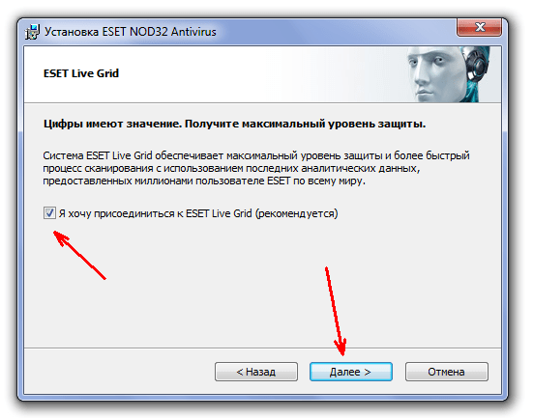Tick the ESET Live Grid join checkbox
533x418 pixels.
(49, 213)
